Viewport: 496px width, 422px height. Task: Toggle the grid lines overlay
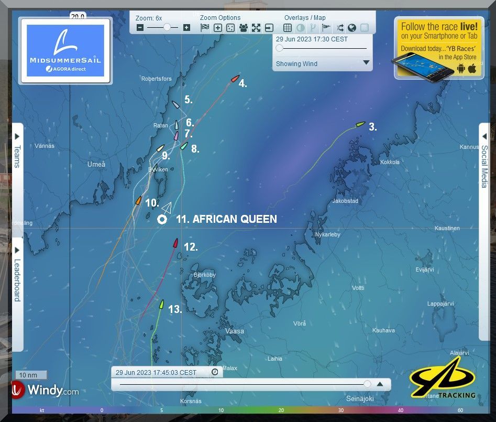(288, 28)
